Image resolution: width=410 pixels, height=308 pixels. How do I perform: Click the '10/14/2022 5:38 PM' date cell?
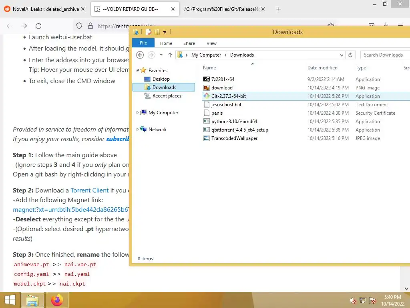328,130
